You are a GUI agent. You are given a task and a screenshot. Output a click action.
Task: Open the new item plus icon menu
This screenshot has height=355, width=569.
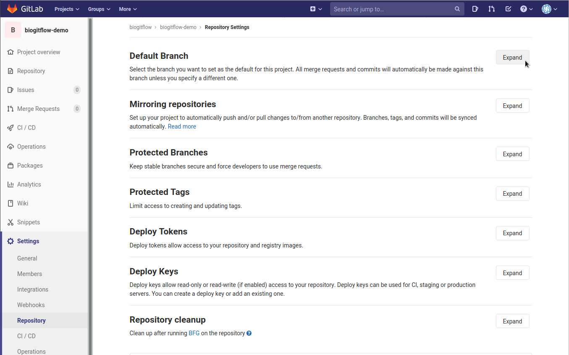pyautogui.click(x=316, y=9)
